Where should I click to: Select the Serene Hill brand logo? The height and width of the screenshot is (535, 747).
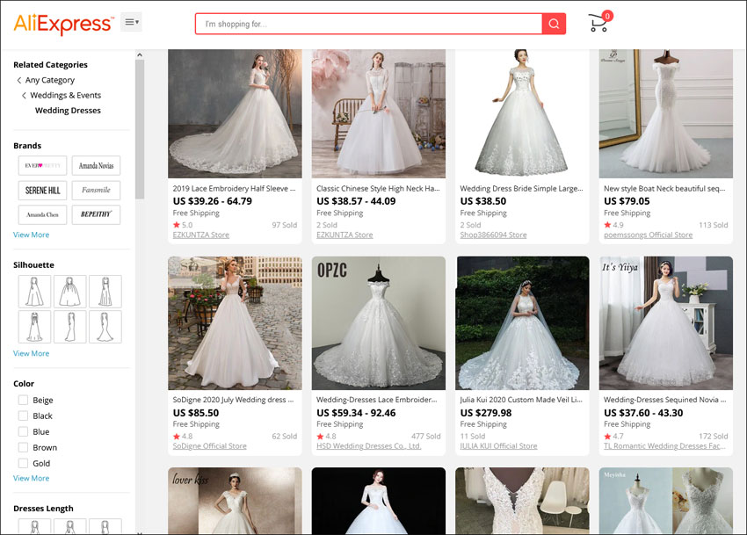tap(42, 190)
